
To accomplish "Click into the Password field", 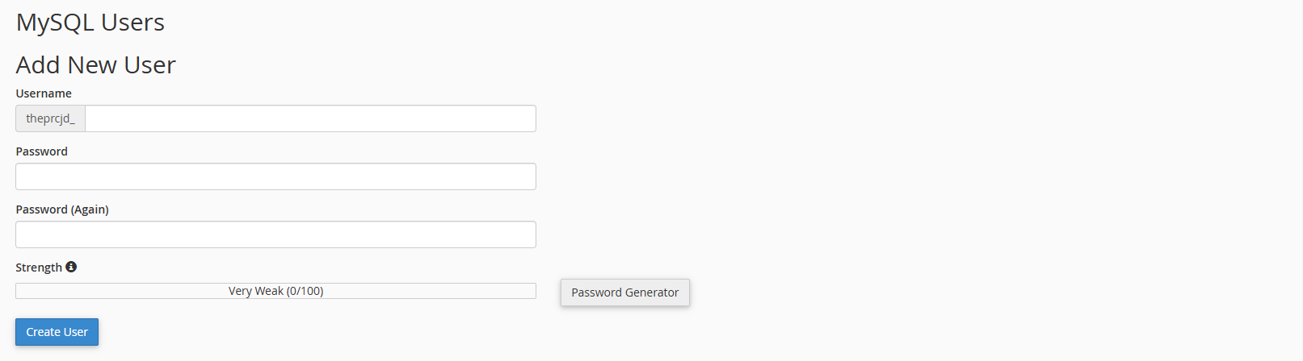I will point(275,176).
